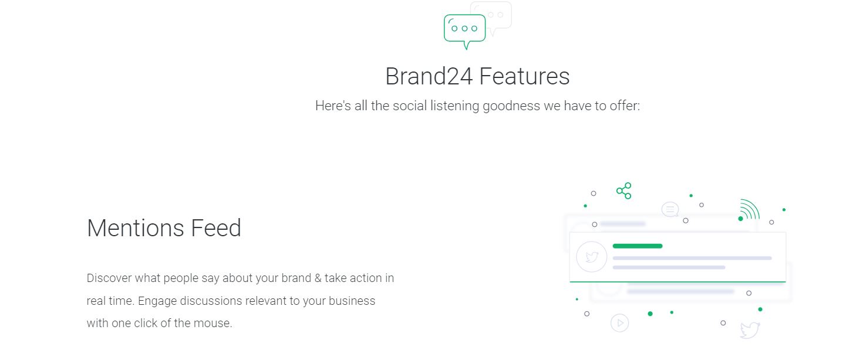
Task: Click the Twitter bird below the mention card
Action: (750, 329)
